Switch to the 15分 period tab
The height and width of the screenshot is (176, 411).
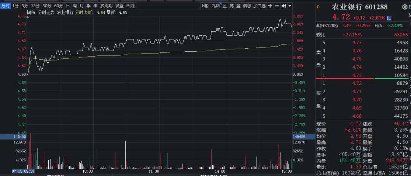tap(35, 5)
